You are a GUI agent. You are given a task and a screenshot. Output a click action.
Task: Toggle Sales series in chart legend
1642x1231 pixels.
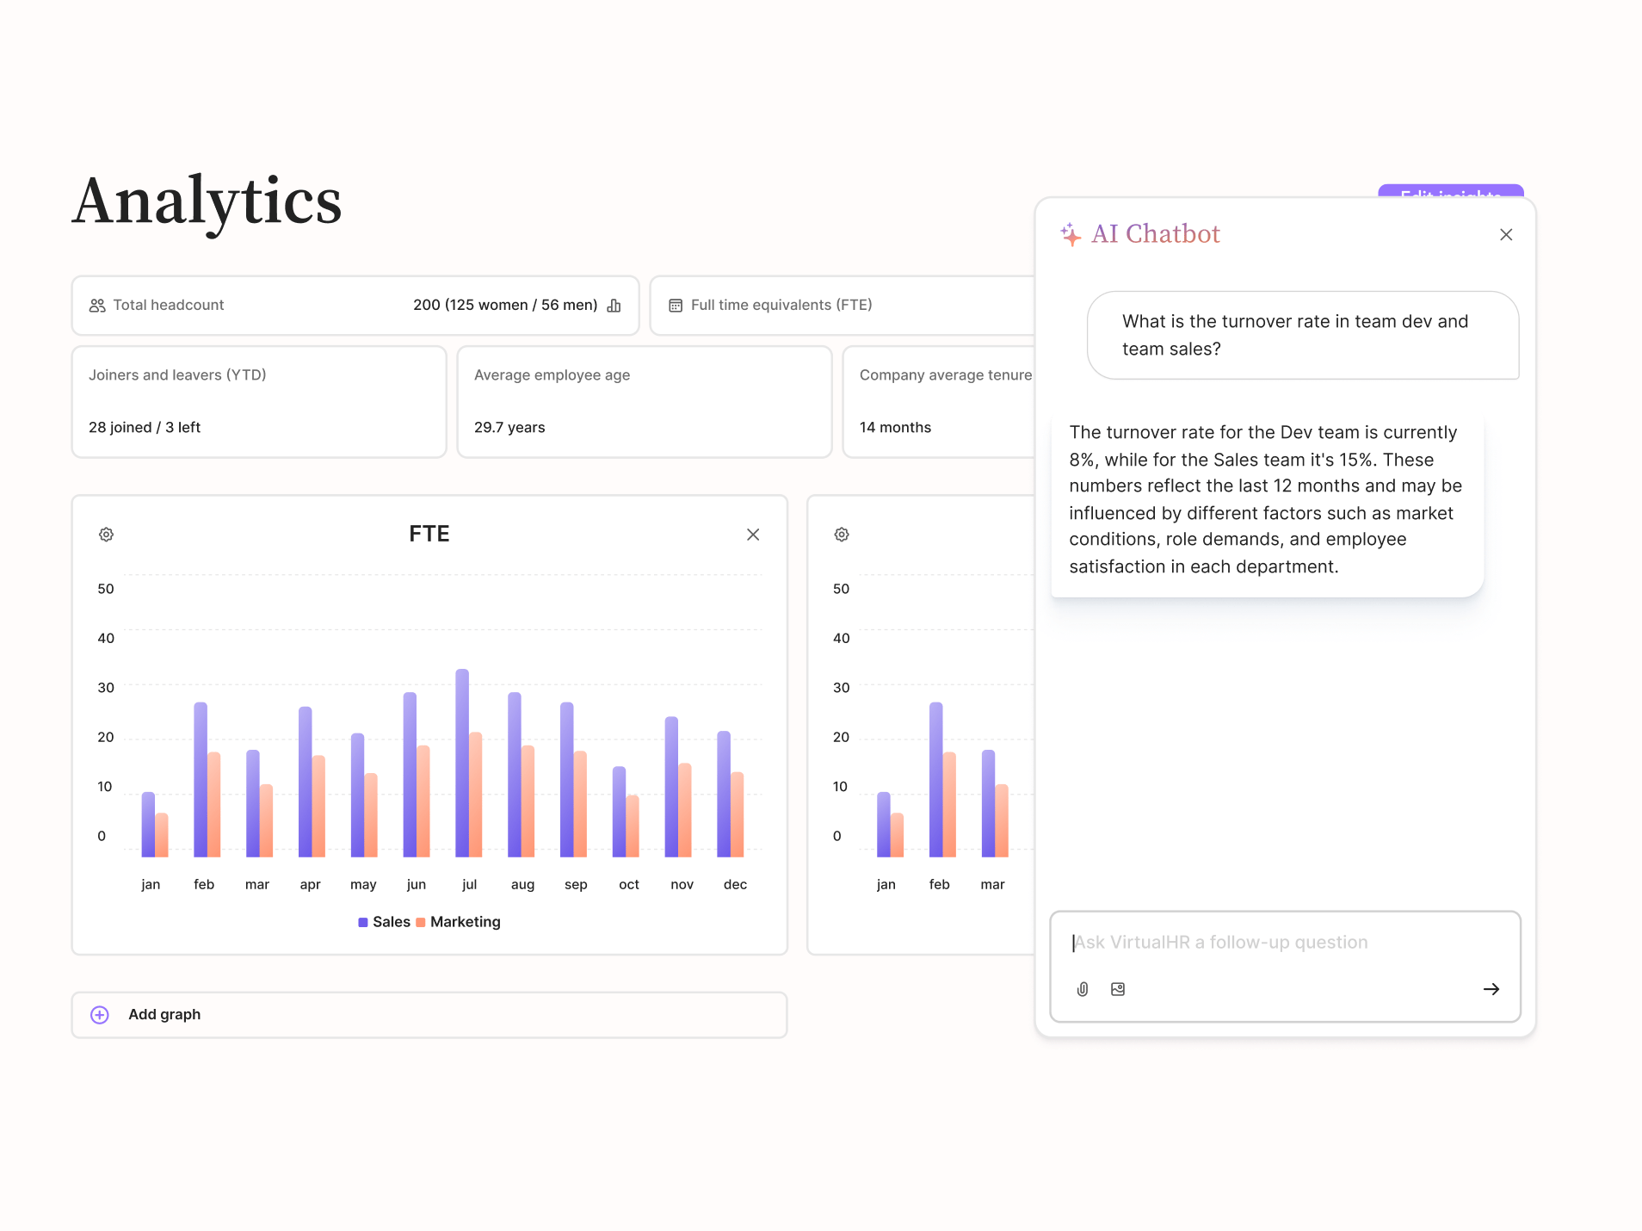pyautogui.click(x=384, y=922)
